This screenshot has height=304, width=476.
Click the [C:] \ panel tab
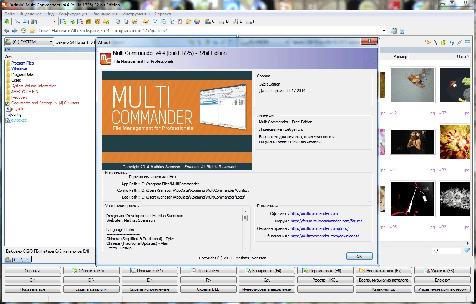click(x=17, y=260)
